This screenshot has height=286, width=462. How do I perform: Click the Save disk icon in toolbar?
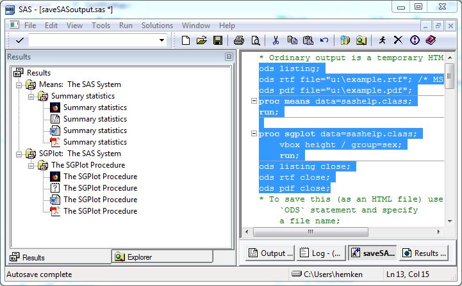point(218,40)
